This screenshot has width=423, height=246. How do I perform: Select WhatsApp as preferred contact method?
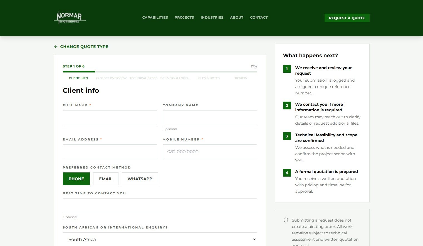click(140, 179)
